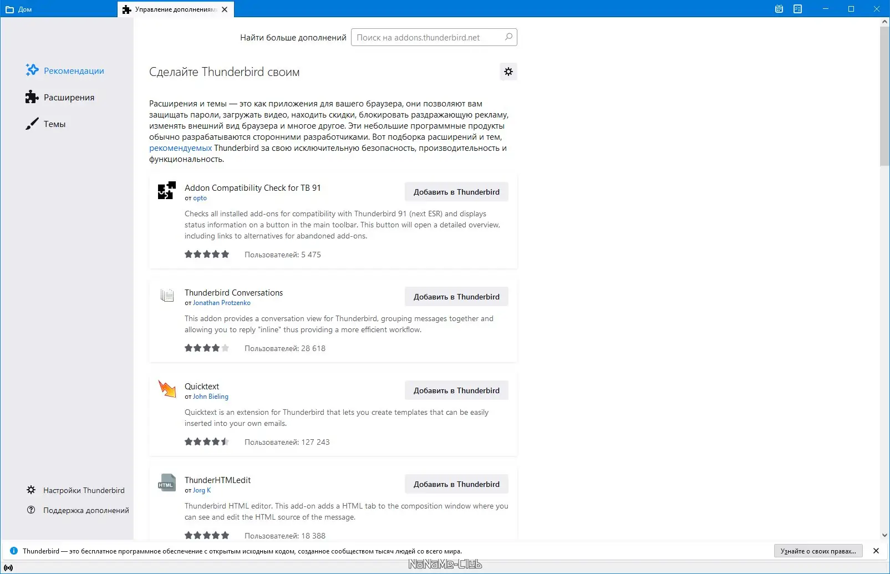Open the рекомендуемых link
Screen dimensions: 890x574
coord(180,148)
